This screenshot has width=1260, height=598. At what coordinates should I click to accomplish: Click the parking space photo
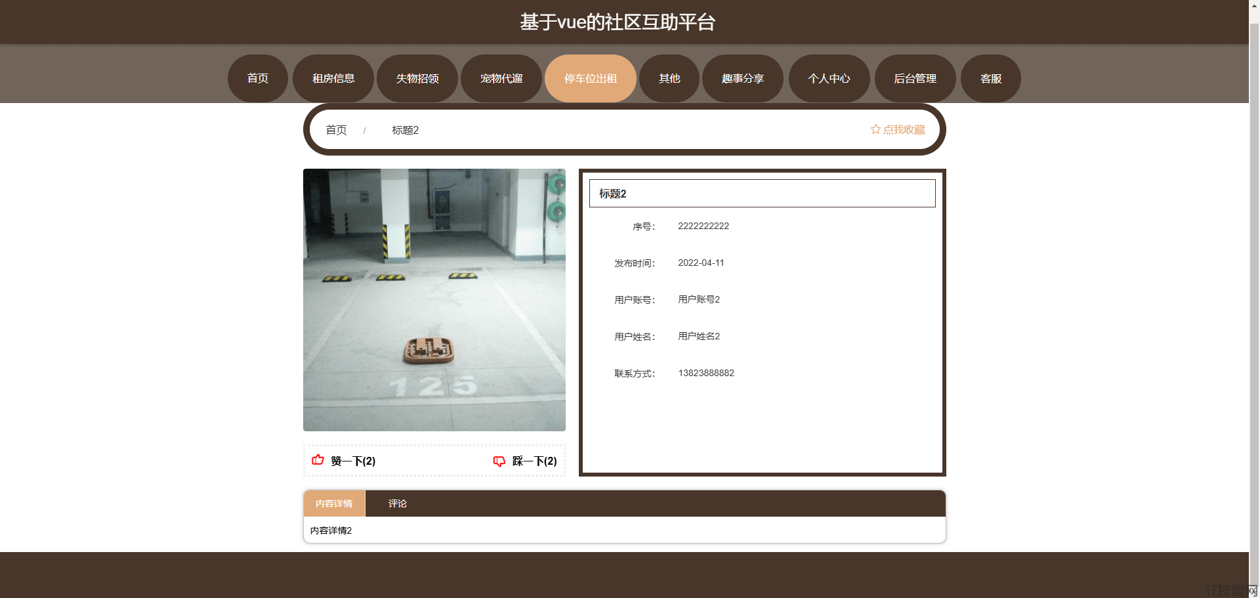pyautogui.click(x=434, y=300)
